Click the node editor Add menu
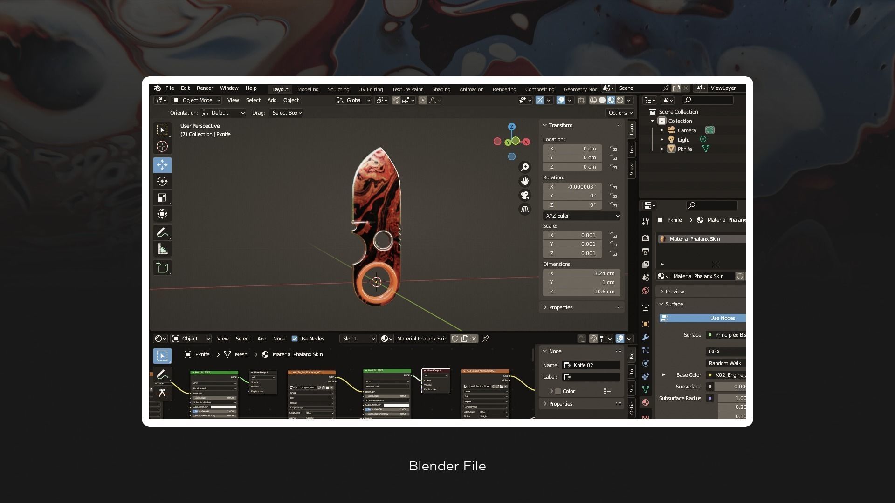 (x=262, y=339)
